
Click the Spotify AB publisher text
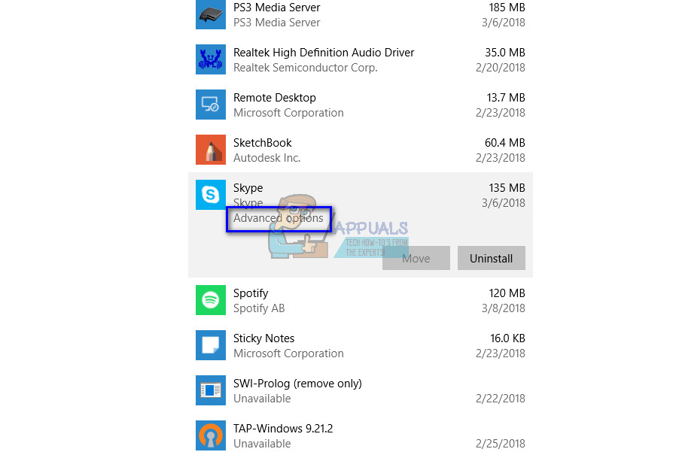point(259,308)
